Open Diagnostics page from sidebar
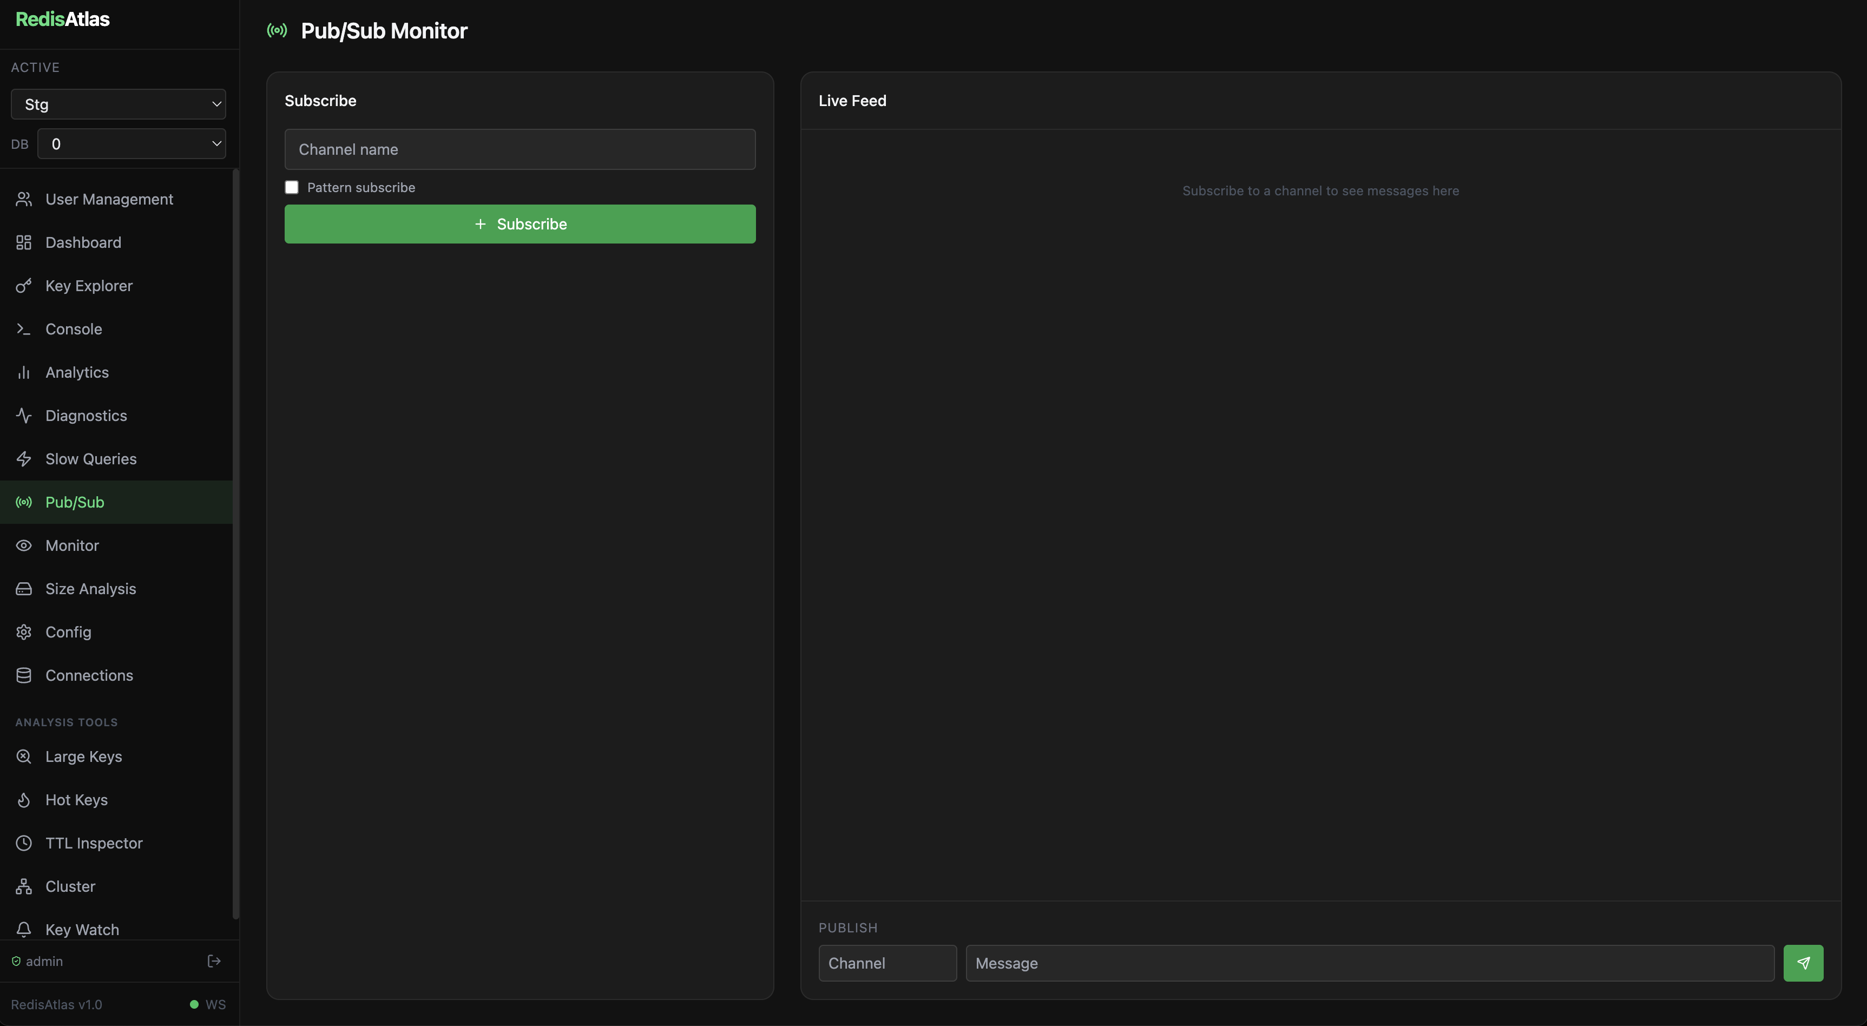 point(86,416)
